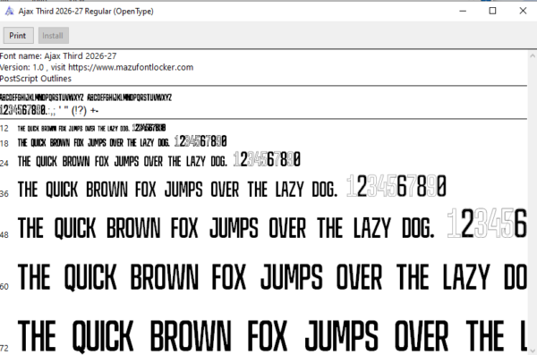Click the size 18 sample sentence
Screen dimensions: 537x355
tap(123, 141)
